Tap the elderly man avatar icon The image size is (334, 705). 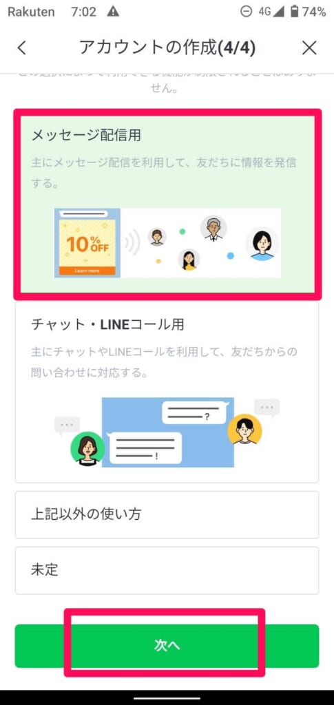click(213, 228)
